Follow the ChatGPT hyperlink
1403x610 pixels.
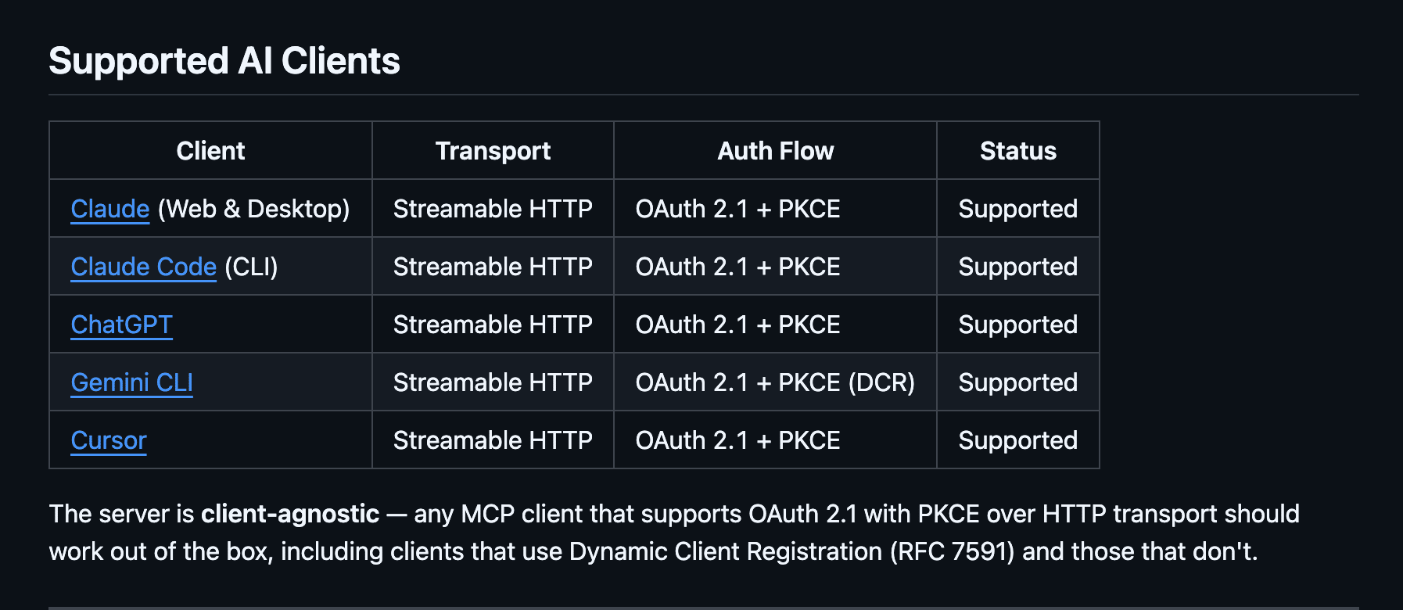(121, 325)
